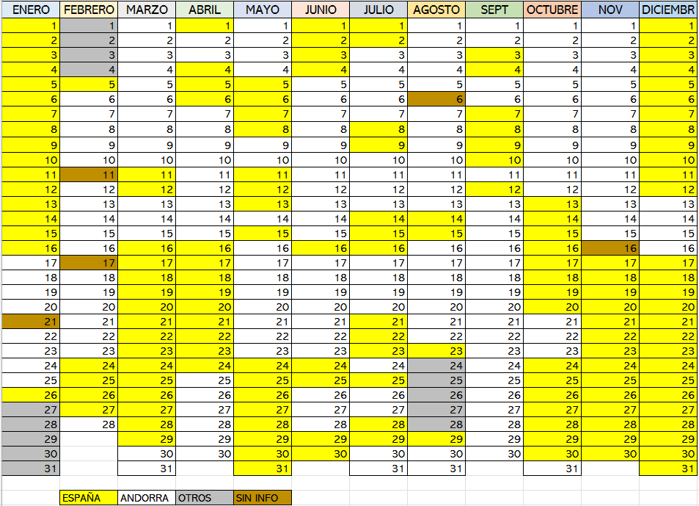
Task: Select yellow cell 24 in ABRIL column
Action: pos(205,366)
